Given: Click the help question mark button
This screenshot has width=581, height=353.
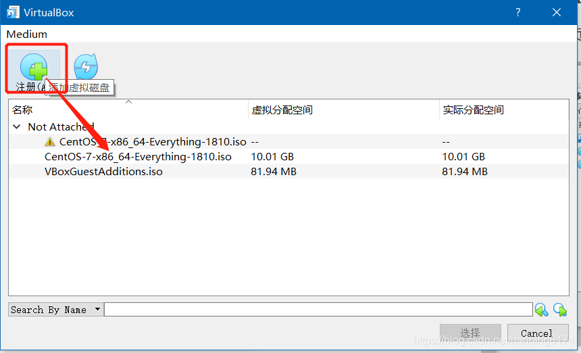Looking at the screenshot, I should coord(518,12).
